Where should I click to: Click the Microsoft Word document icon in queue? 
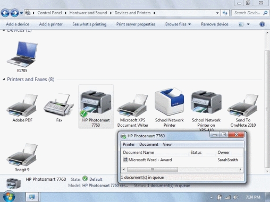pos(125,160)
